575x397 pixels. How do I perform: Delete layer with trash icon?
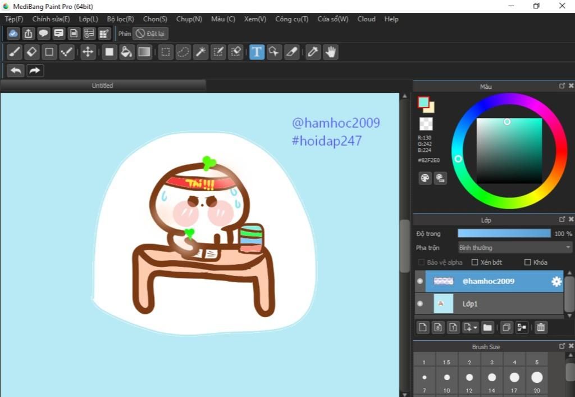click(541, 327)
